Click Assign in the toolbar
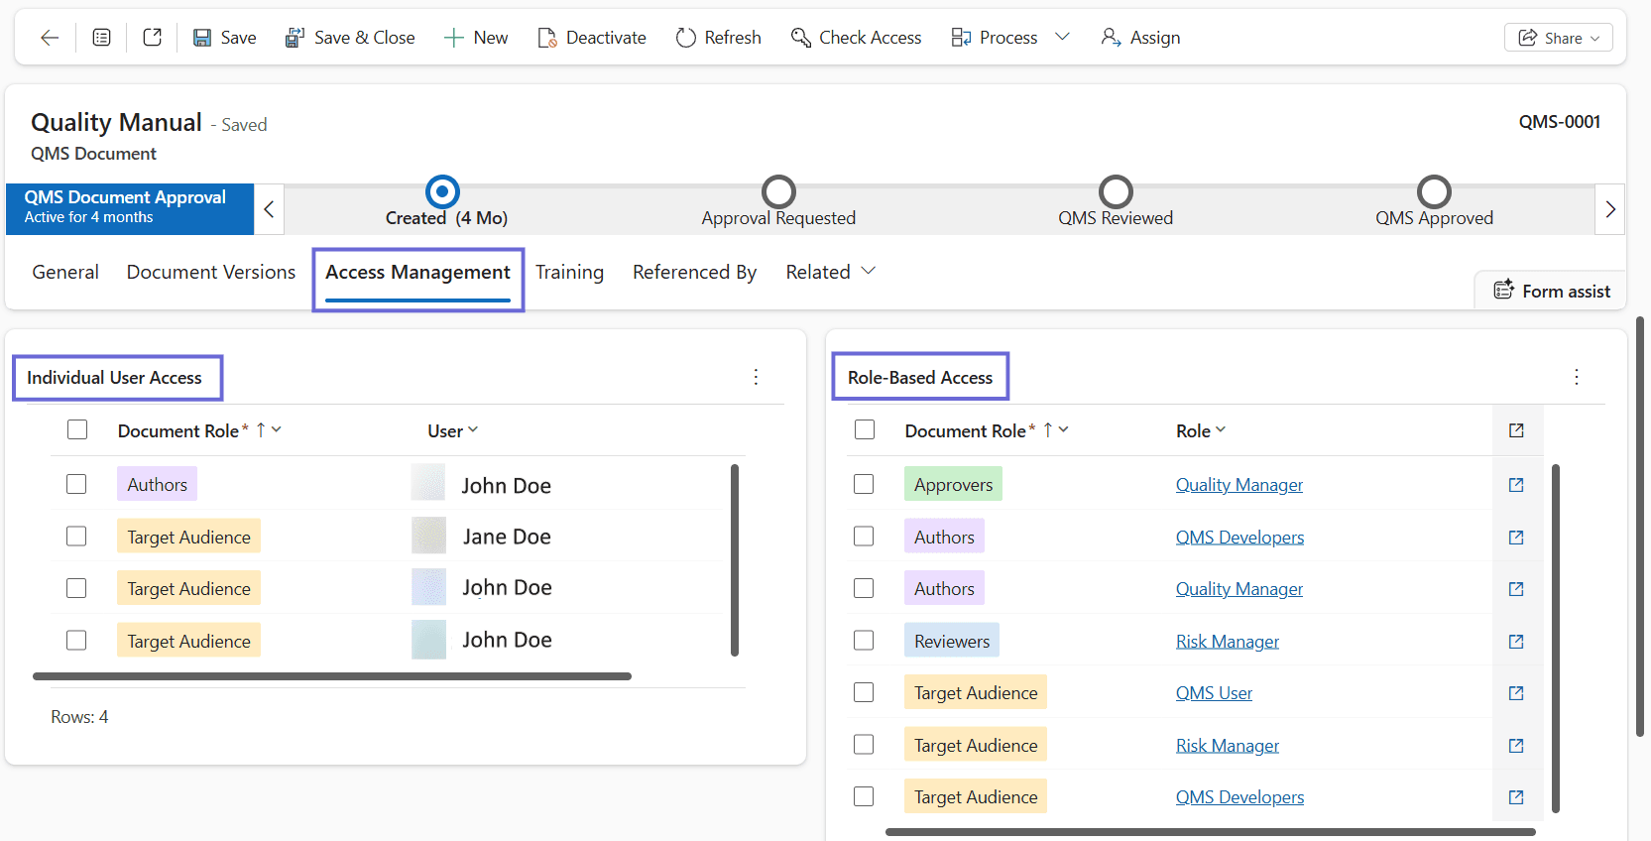This screenshot has width=1651, height=841. pyautogui.click(x=1141, y=38)
